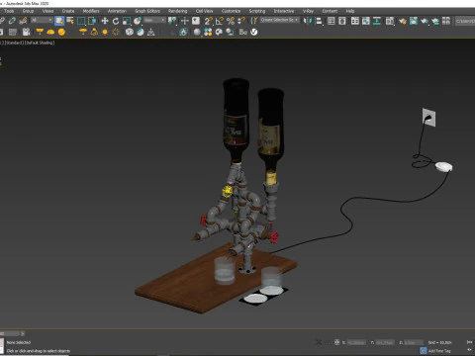Activate Select and Move tool
The width and height of the screenshot is (475, 356).
click(x=105, y=21)
